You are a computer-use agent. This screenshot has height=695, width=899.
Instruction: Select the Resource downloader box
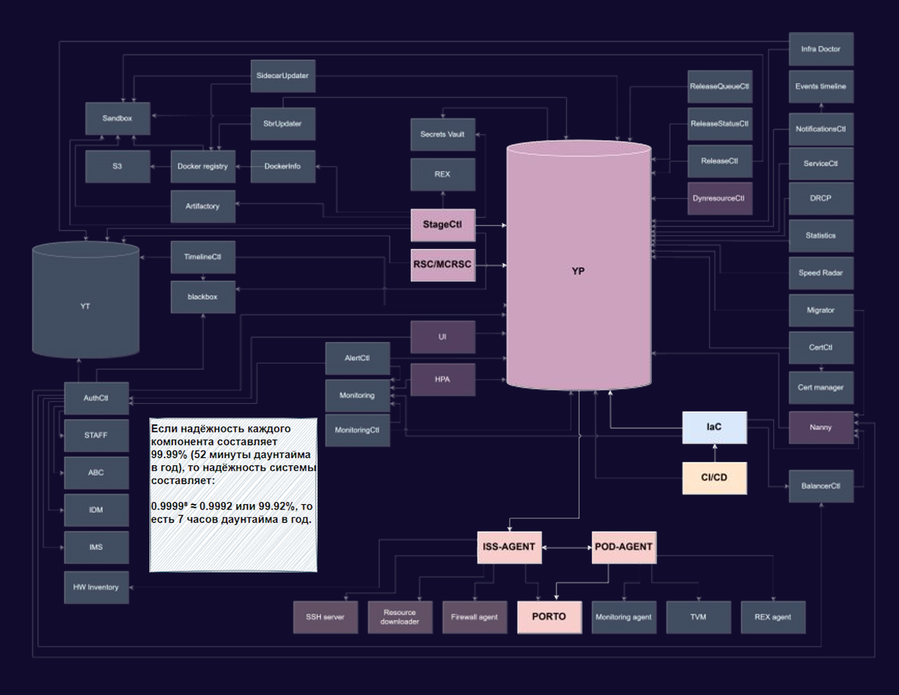400,617
